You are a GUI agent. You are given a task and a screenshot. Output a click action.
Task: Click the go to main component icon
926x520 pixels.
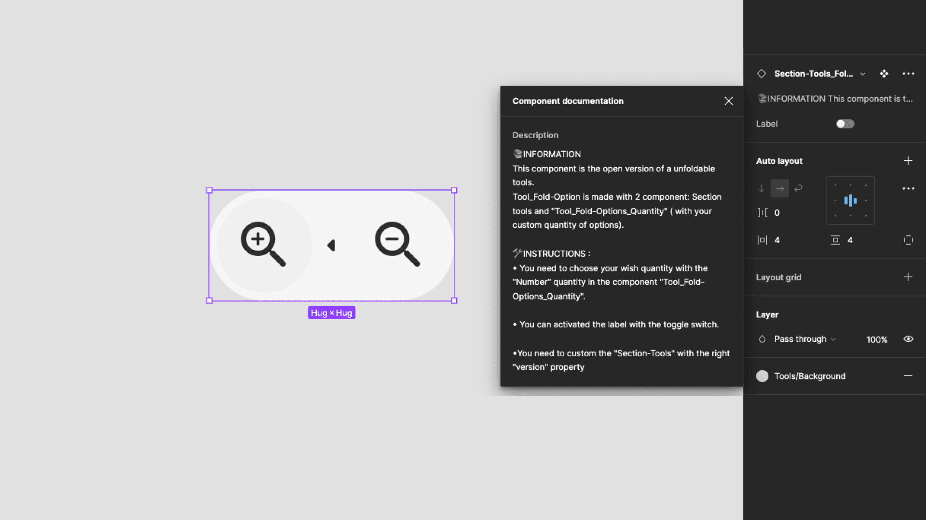[884, 74]
